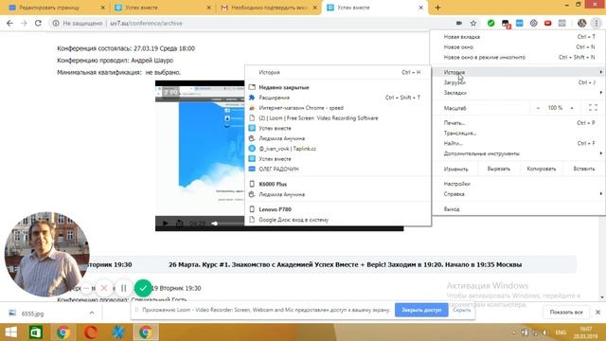This screenshot has height=341, width=606.
Task: Move the video progress slider handle
Action: pyautogui.click(x=215, y=224)
